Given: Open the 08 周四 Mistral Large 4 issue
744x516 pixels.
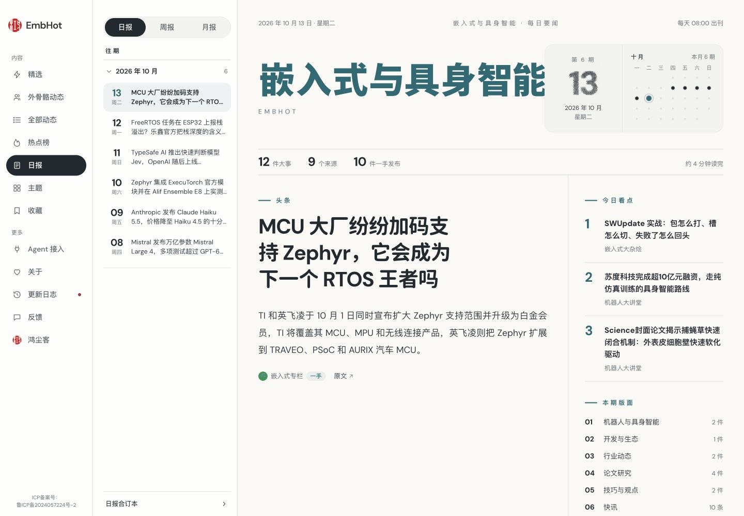Looking at the screenshot, I should tap(167, 247).
